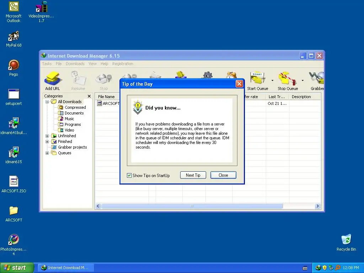
Task: Click the keyboard icon on the taskbar
Action: coord(305,268)
